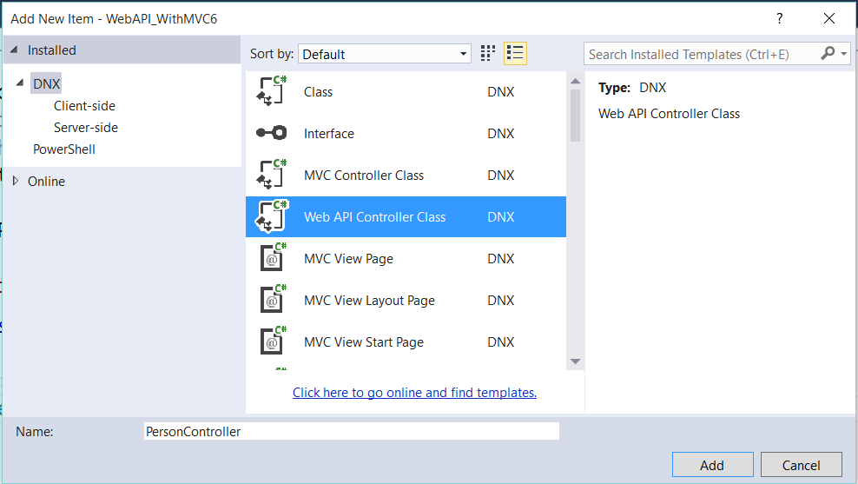Select the Client-side category

click(x=84, y=106)
